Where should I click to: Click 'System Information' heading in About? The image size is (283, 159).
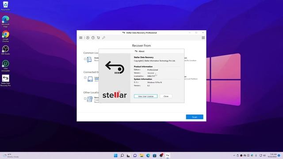[143, 79]
